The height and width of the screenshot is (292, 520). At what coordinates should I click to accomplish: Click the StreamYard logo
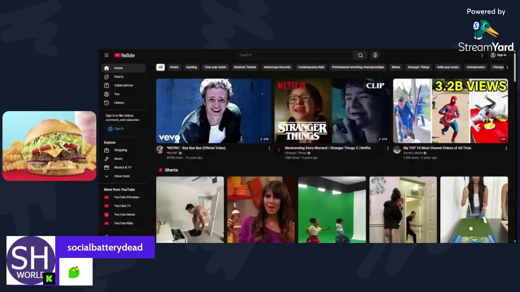tap(486, 36)
